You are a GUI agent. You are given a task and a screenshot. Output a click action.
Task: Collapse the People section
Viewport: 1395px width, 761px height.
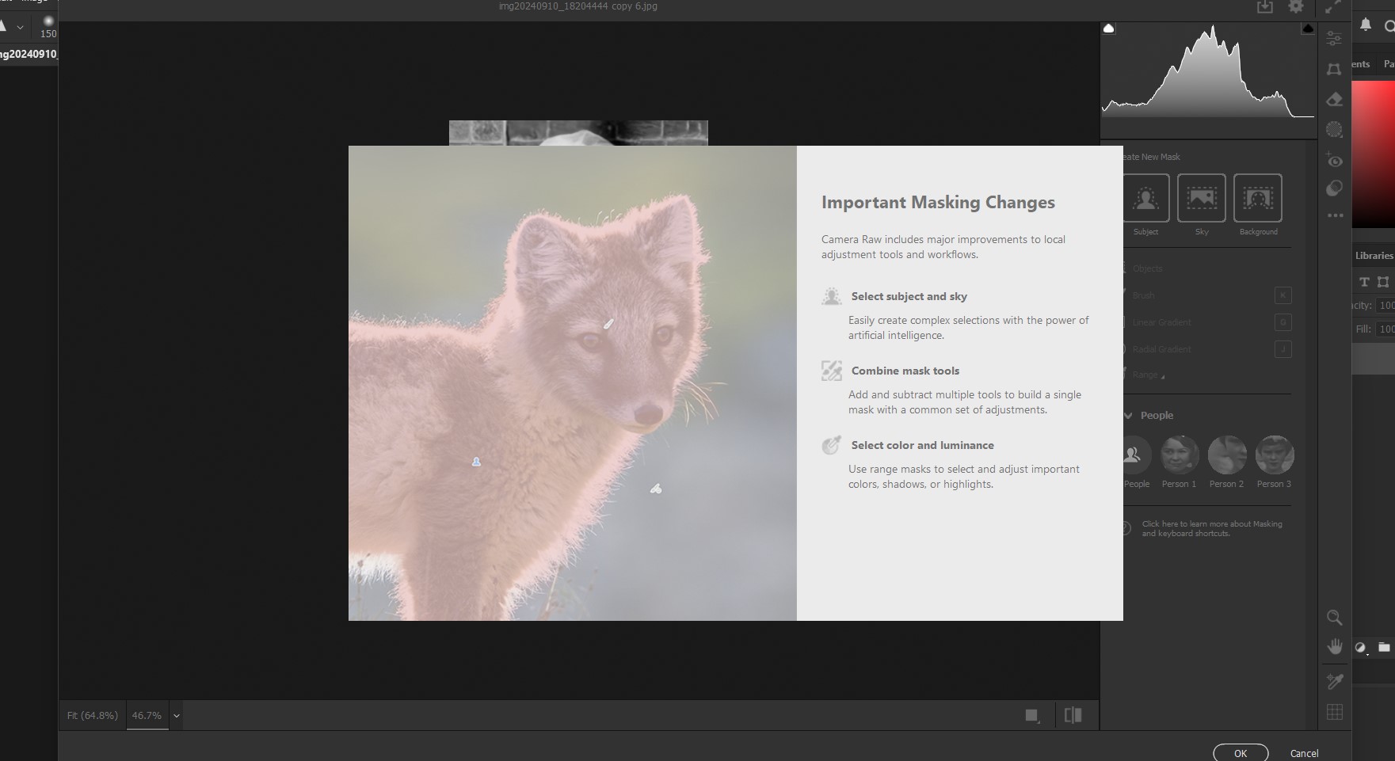coord(1128,415)
